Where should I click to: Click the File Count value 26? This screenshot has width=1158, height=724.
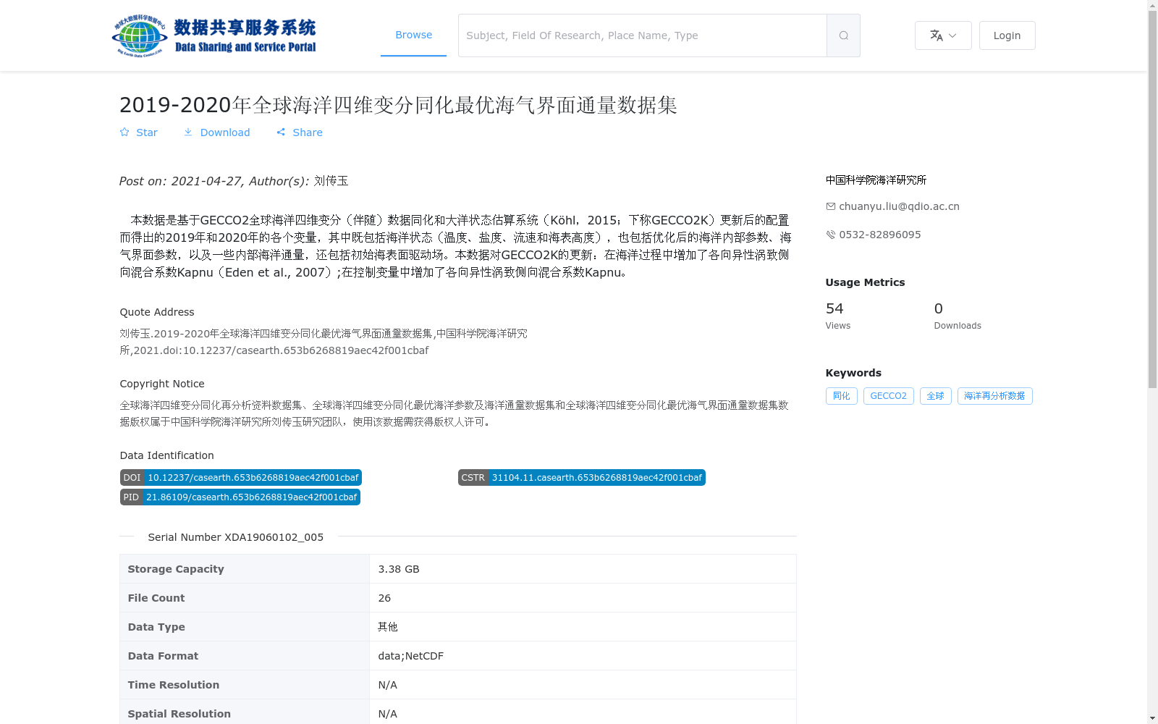pyautogui.click(x=384, y=598)
